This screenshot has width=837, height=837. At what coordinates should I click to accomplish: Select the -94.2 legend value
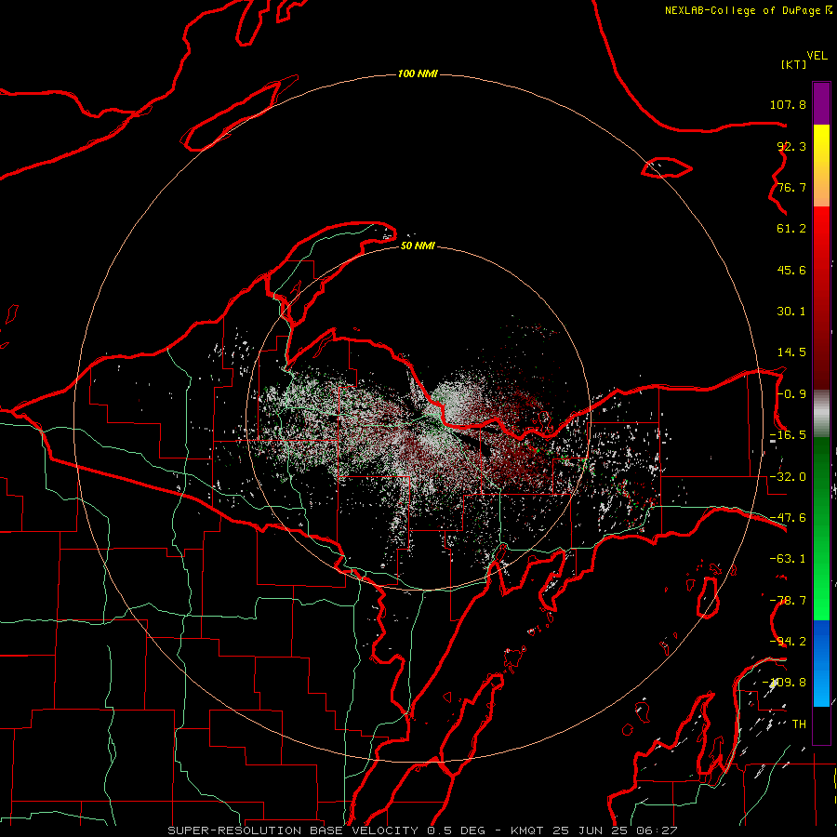click(788, 642)
